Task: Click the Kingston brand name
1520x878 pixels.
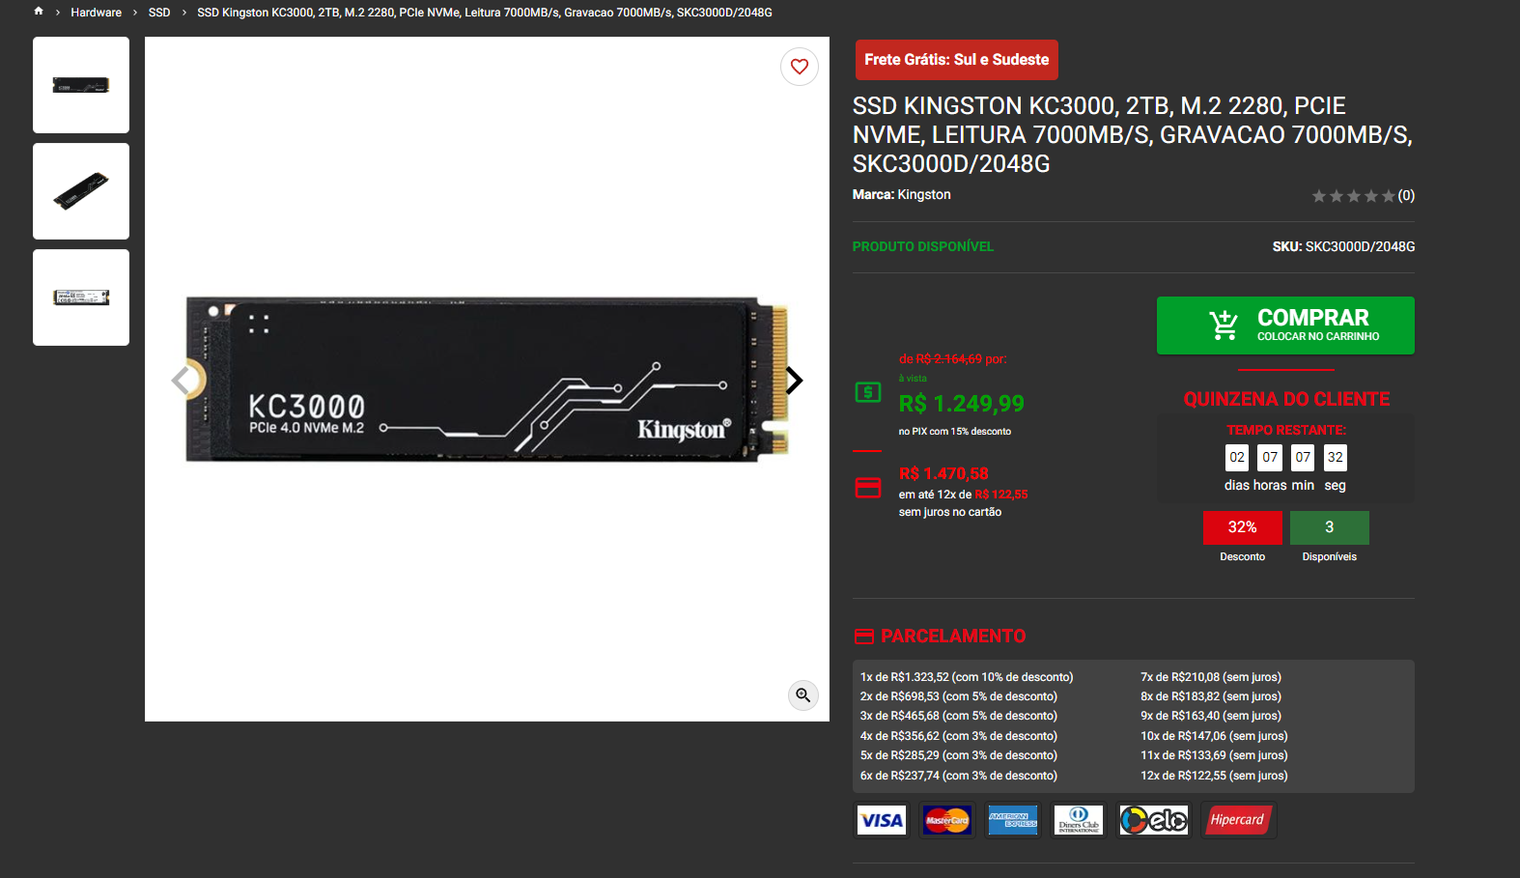Action: [x=924, y=195]
